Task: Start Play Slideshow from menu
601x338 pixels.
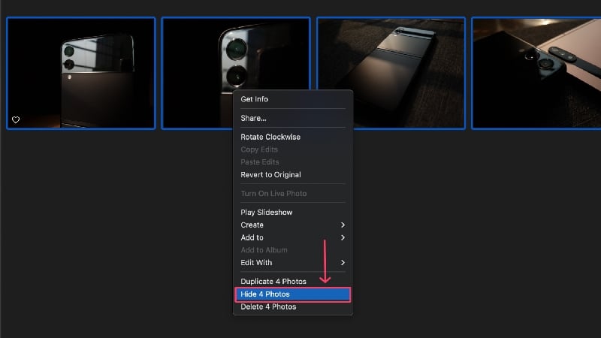Action: (293, 213)
